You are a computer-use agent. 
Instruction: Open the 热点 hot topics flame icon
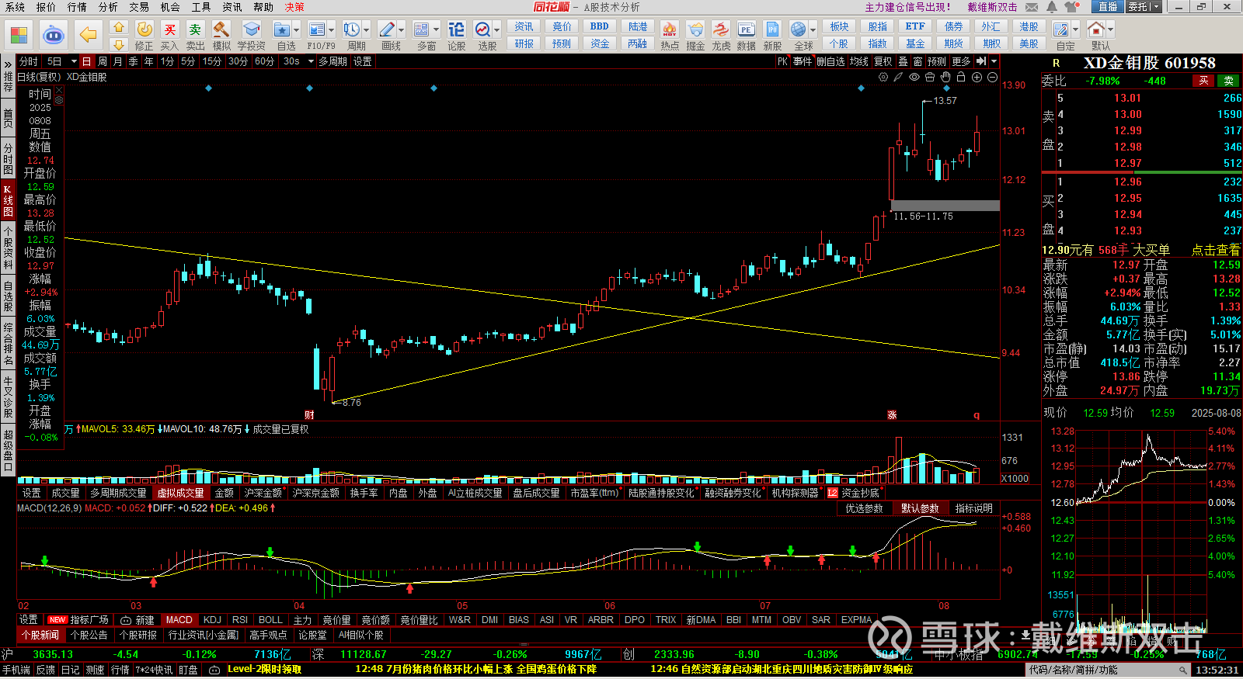669,29
